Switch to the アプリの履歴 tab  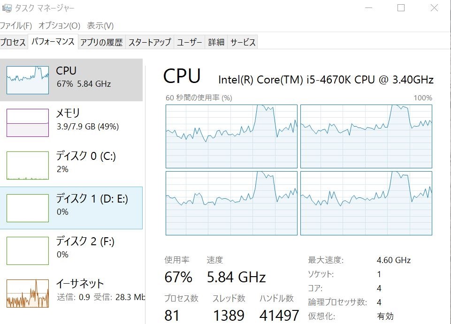pos(101,42)
